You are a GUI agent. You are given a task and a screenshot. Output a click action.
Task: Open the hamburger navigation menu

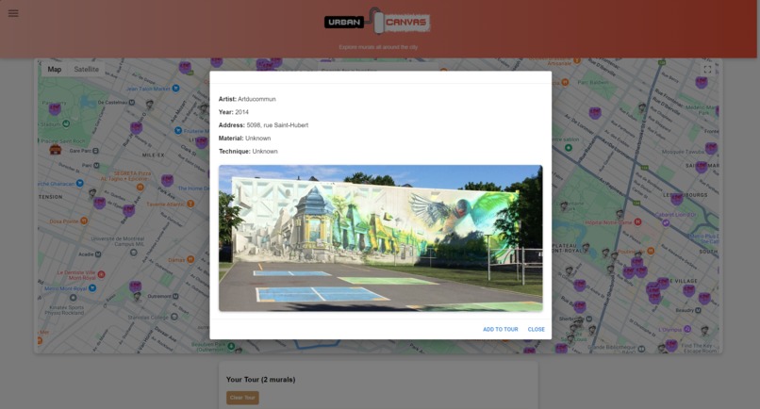(13, 13)
